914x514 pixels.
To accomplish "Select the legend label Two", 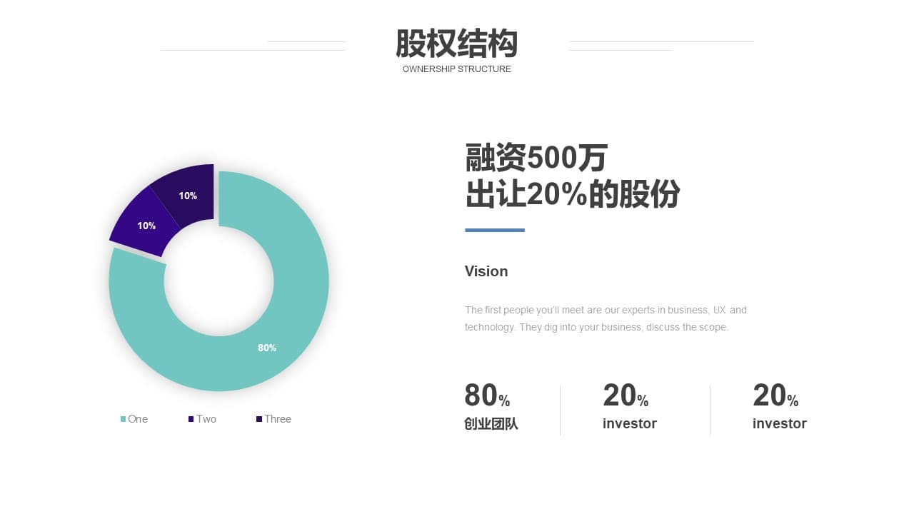I will click(x=206, y=419).
